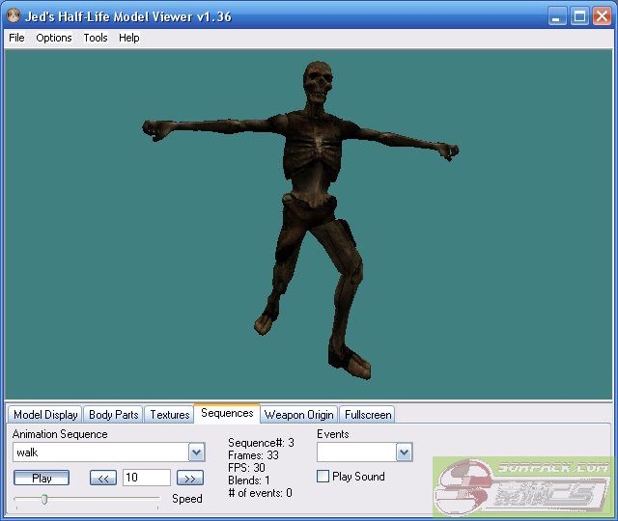The width and height of the screenshot is (618, 521).
Task: Open the Weapon Origin tab
Action: (298, 415)
